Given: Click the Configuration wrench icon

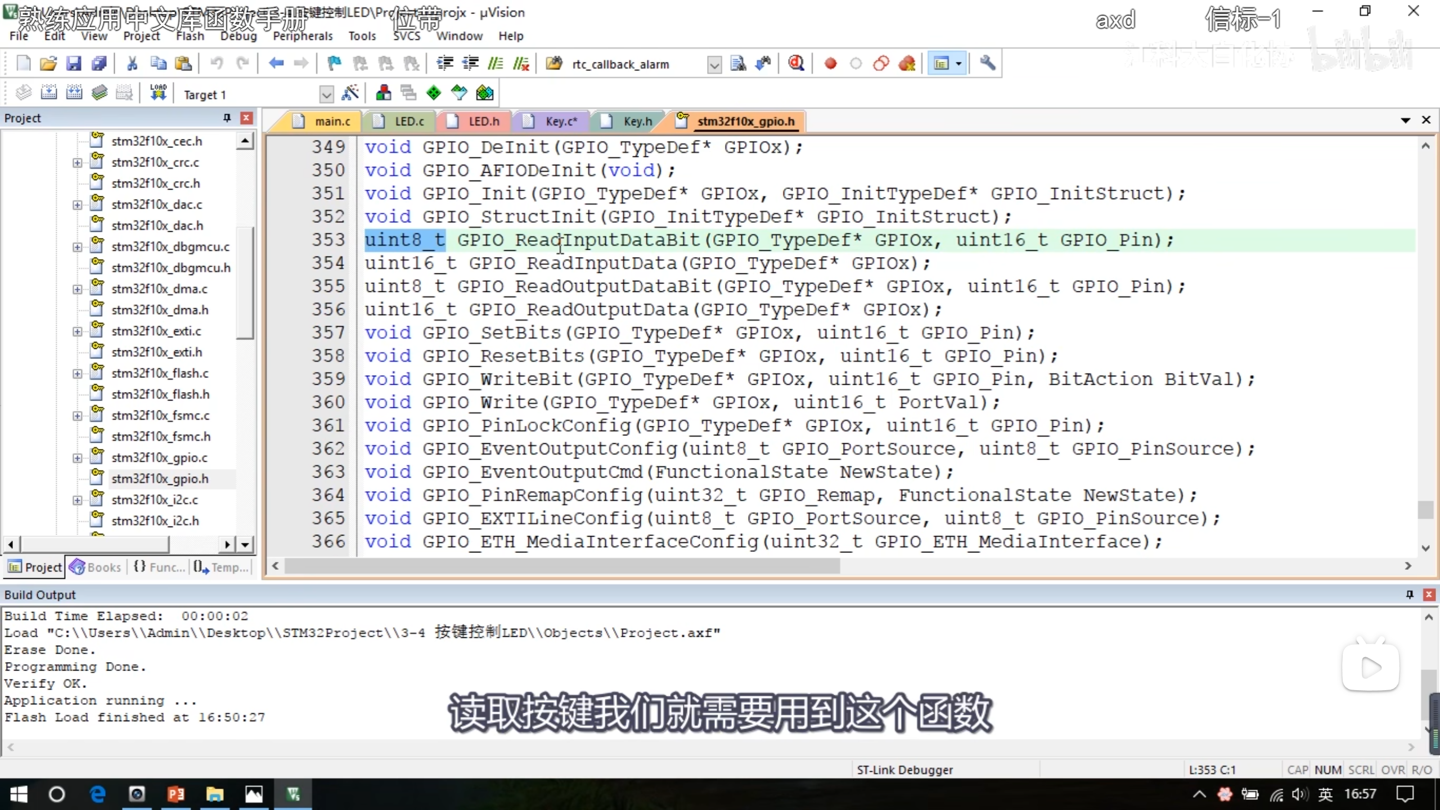Looking at the screenshot, I should coord(987,63).
